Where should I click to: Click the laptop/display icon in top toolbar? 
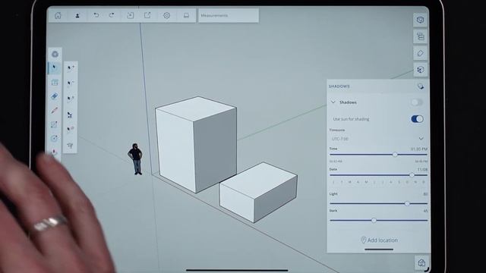click(x=186, y=15)
